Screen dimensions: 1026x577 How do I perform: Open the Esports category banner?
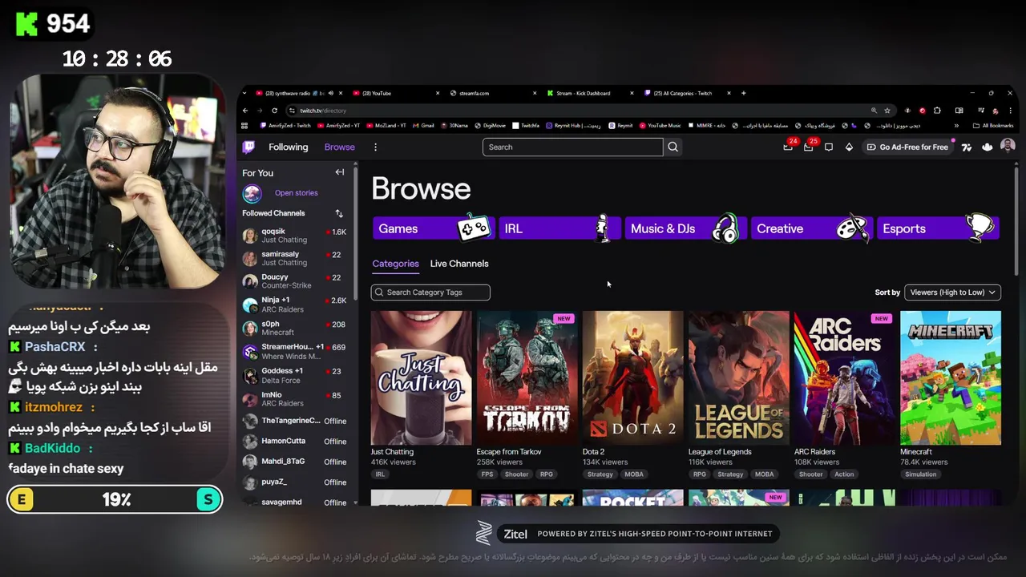938,228
